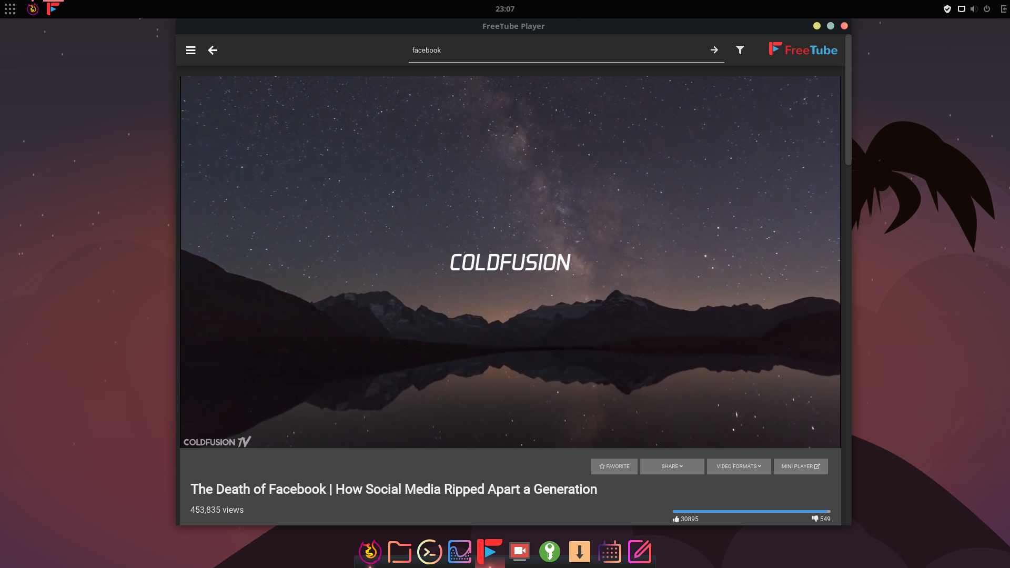Click the 'FreeTube Player' window title bar
This screenshot has height=568, width=1010.
click(513, 26)
